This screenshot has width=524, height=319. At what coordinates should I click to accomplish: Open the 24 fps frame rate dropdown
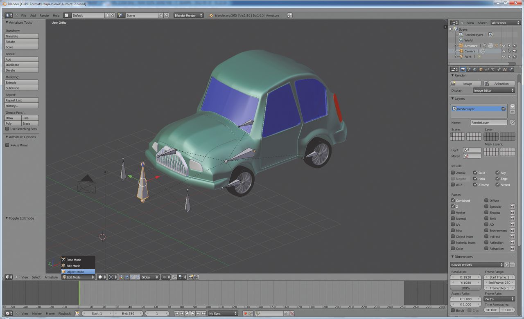point(499,299)
